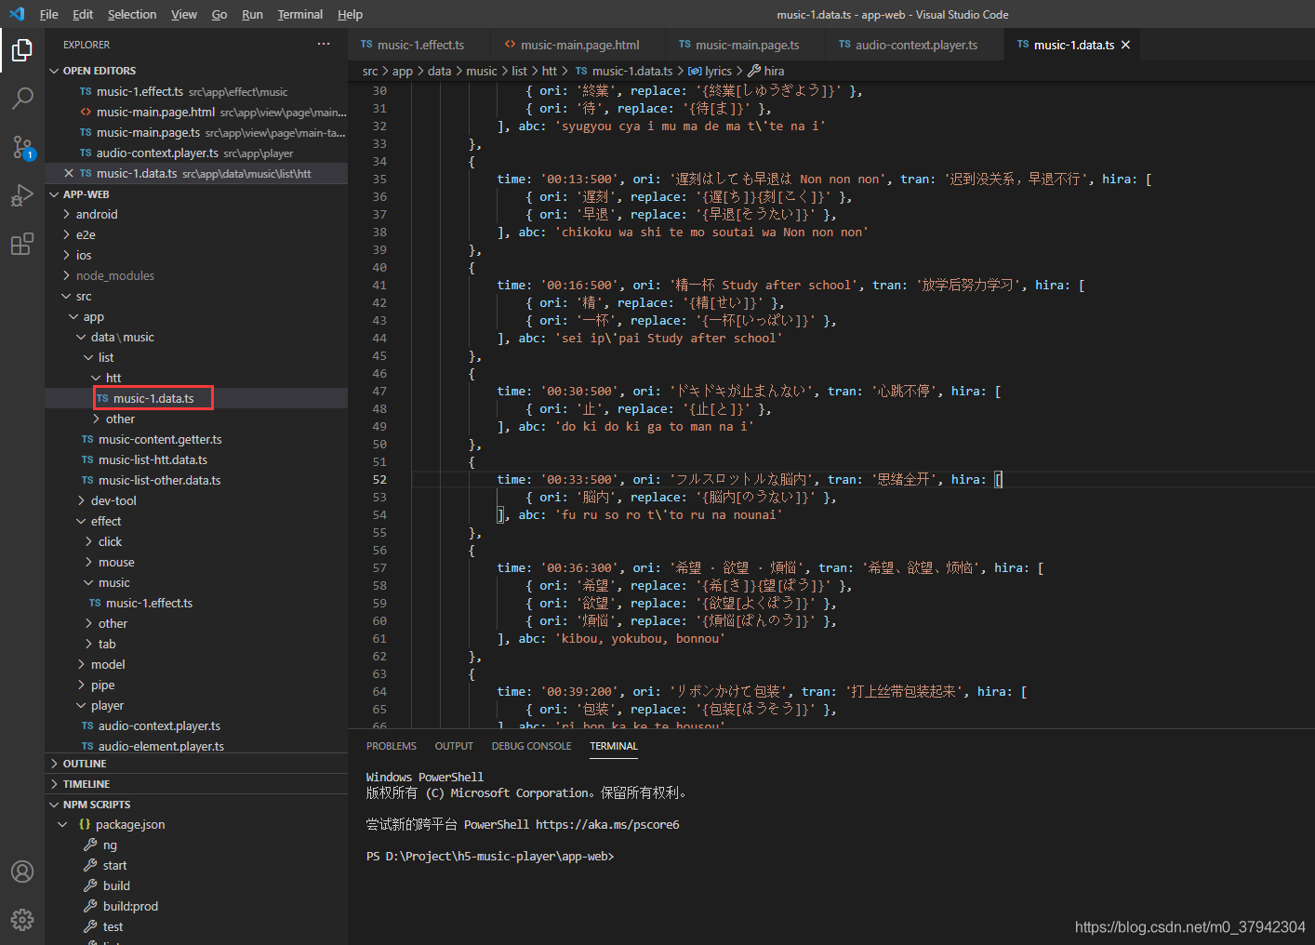Switch to music-1.effect.ts editor tab
Viewport: 1315px width, 945px height.
(x=420, y=45)
